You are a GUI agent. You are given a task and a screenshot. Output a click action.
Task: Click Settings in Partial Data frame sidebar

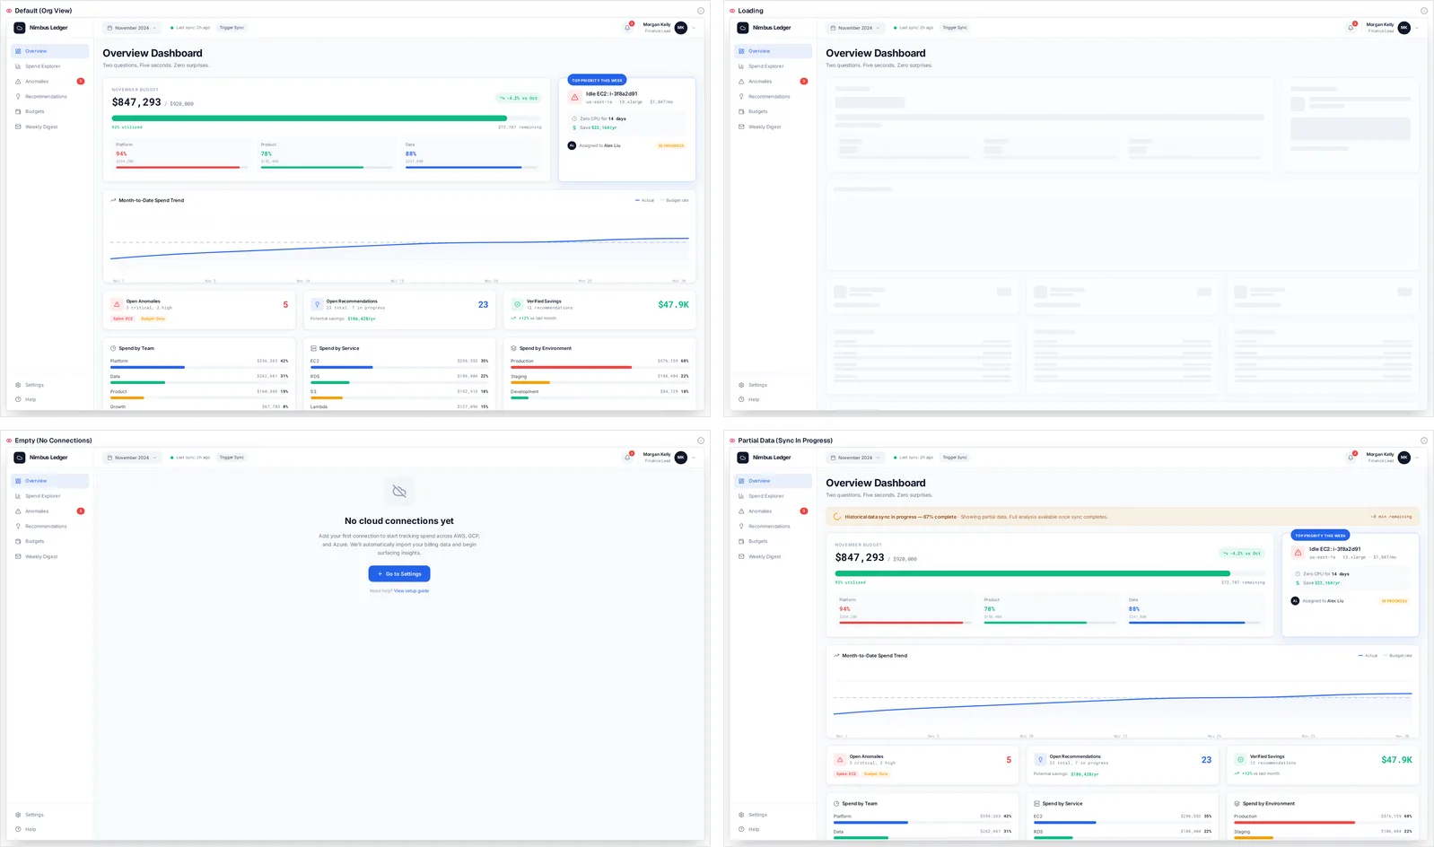tap(773, 815)
